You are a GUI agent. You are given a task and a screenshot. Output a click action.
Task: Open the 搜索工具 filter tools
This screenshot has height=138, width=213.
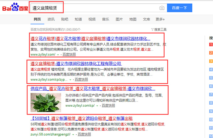click(x=159, y=30)
